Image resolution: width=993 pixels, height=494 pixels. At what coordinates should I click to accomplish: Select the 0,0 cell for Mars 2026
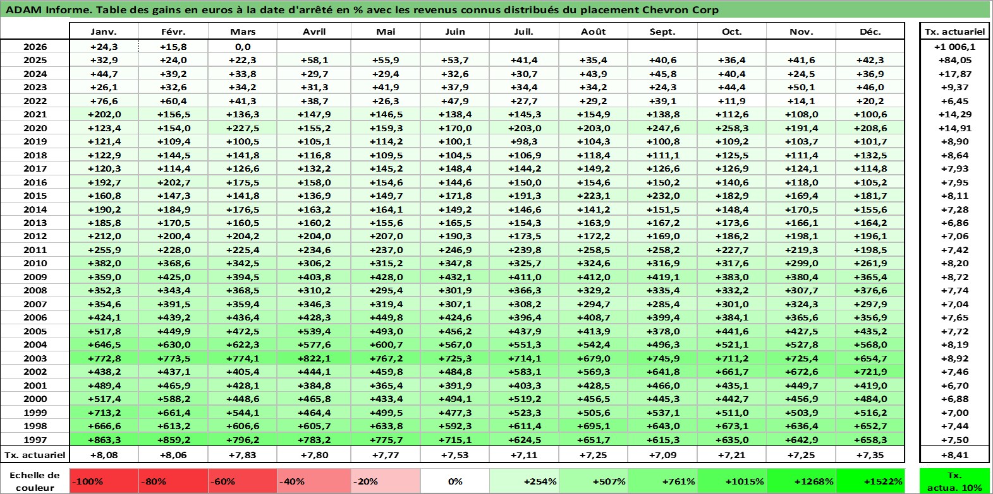tap(243, 47)
